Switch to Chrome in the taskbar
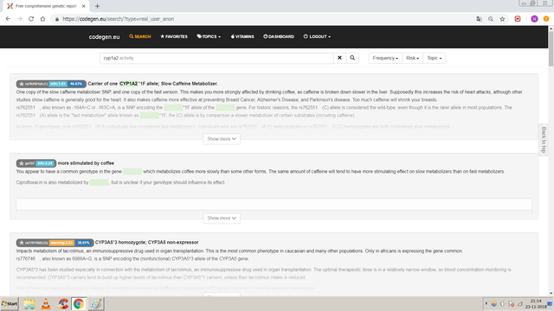This screenshot has height=311, width=554. pyautogui.click(x=79, y=303)
